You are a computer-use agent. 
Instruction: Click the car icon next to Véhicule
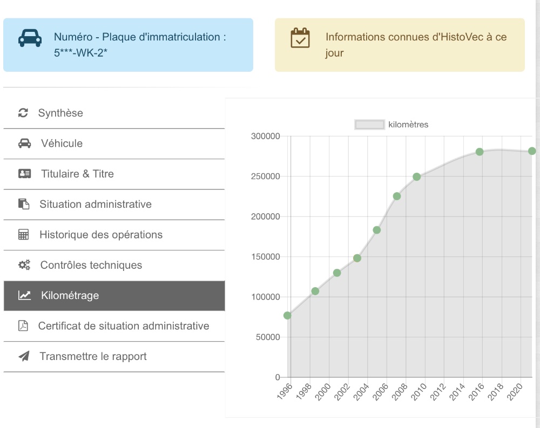[25, 144]
